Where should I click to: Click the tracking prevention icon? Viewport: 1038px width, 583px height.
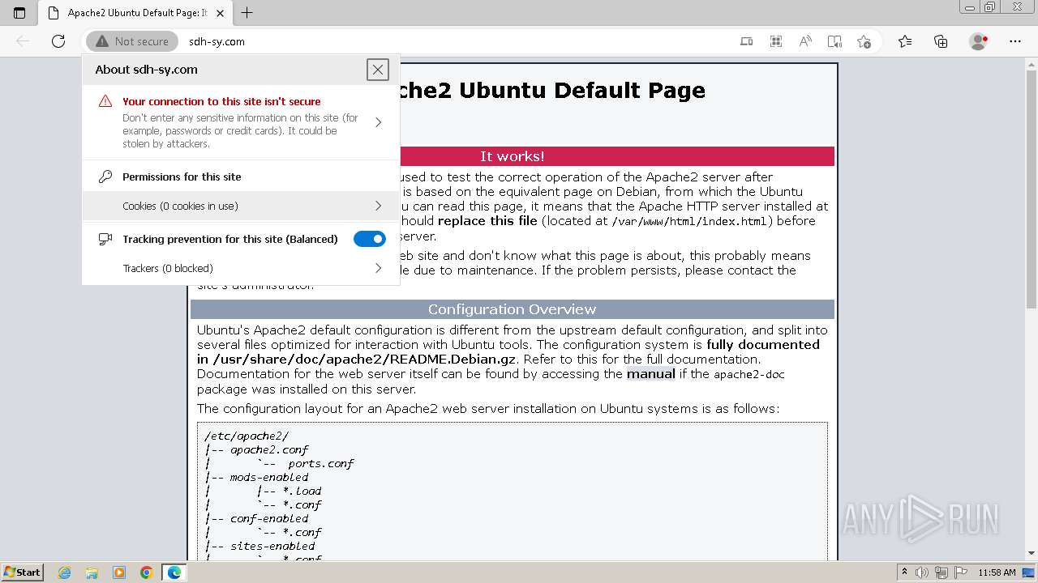[x=105, y=239]
